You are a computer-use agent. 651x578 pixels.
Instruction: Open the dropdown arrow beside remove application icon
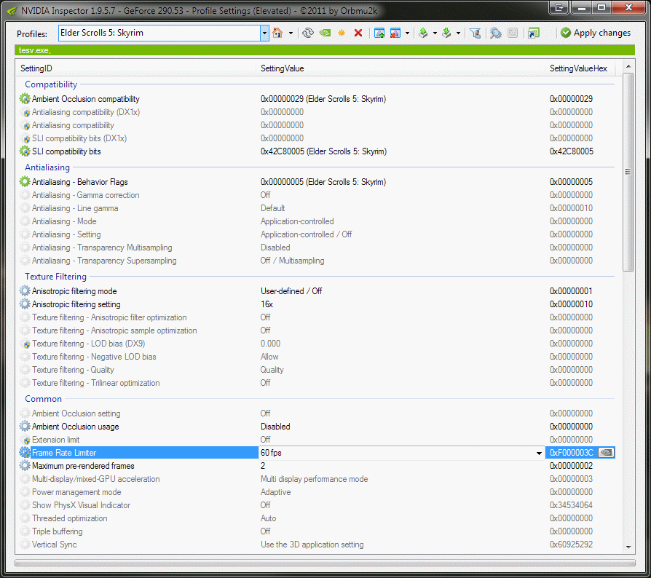pyautogui.click(x=407, y=33)
